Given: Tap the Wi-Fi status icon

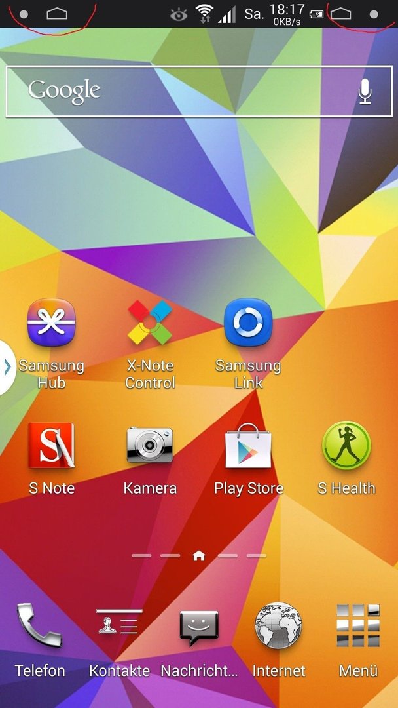Looking at the screenshot, I should (205, 14).
